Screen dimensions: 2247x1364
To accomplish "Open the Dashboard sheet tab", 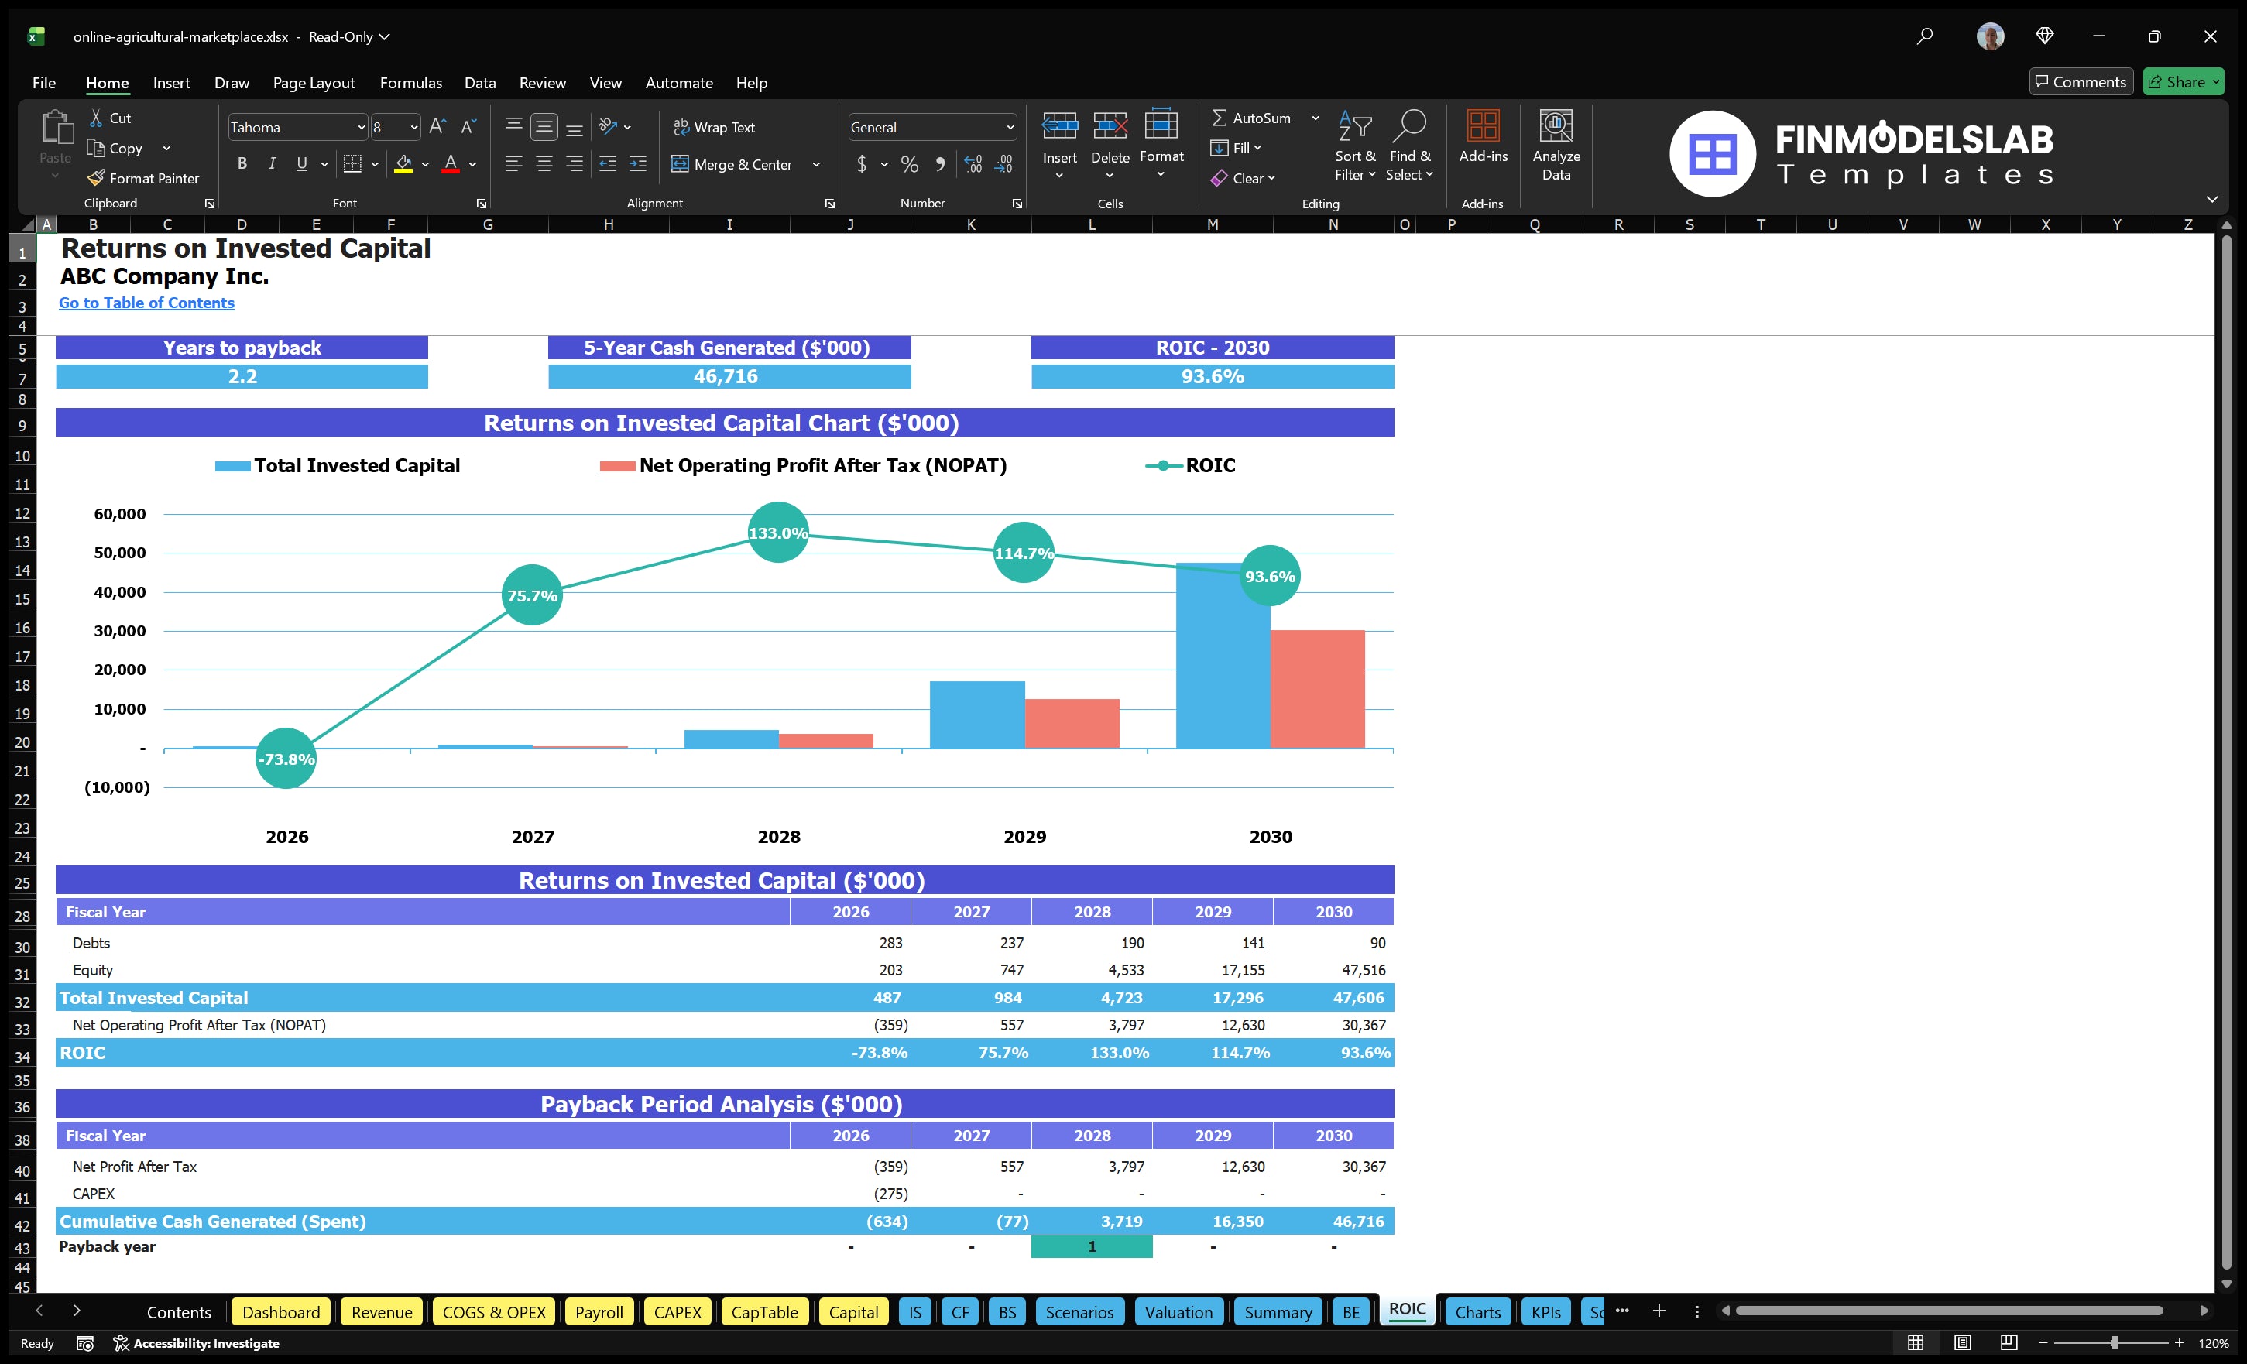I will [x=281, y=1312].
